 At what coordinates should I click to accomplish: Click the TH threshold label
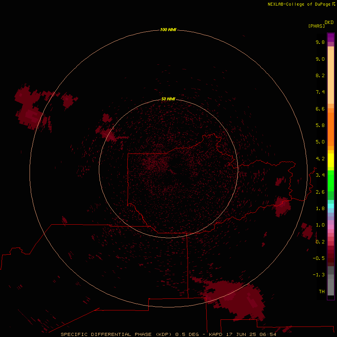pyautogui.click(x=322, y=292)
